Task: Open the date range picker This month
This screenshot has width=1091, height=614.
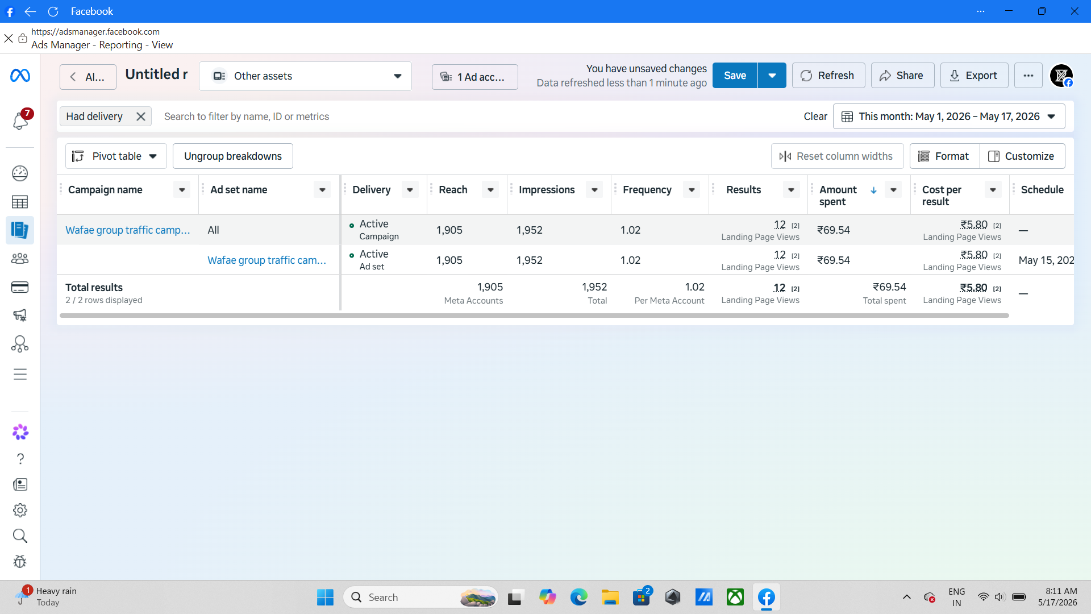Action: (x=949, y=117)
